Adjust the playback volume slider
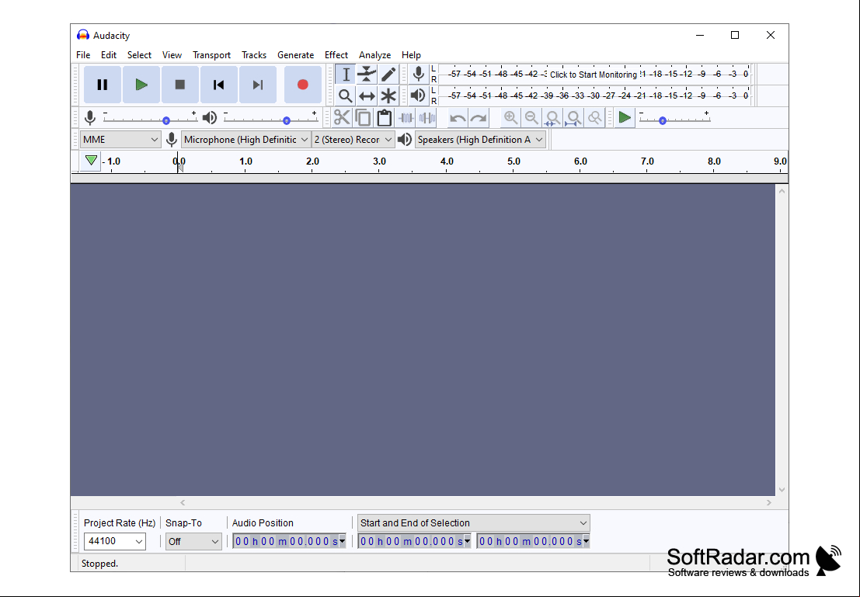This screenshot has width=860, height=597. (270, 120)
